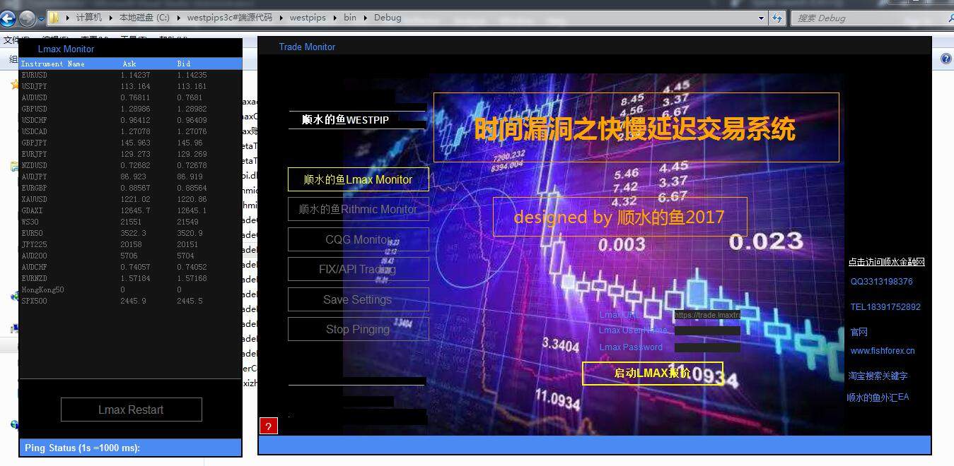Open the Explorer help question mark icon
This screenshot has height=466, width=954.
946,59
